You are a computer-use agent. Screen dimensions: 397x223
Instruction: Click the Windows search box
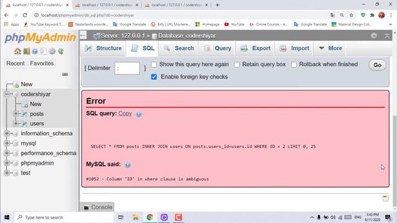pos(63,217)
